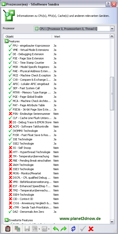This screenshot has width=118, height=234.
Task: Click the green back arrow icon
Action: 56,229
